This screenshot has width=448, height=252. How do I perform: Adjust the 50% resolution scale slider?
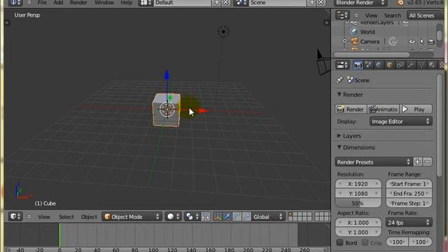tap(358, 204)
